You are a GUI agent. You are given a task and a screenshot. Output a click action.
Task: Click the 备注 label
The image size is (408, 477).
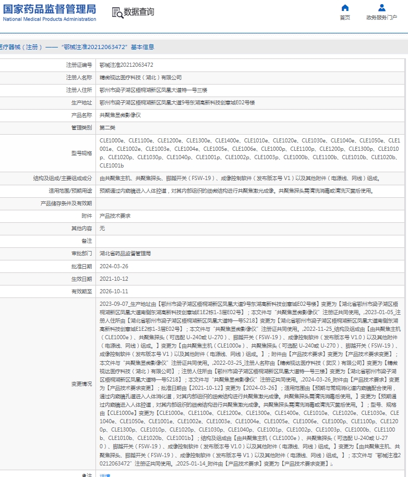87,241
